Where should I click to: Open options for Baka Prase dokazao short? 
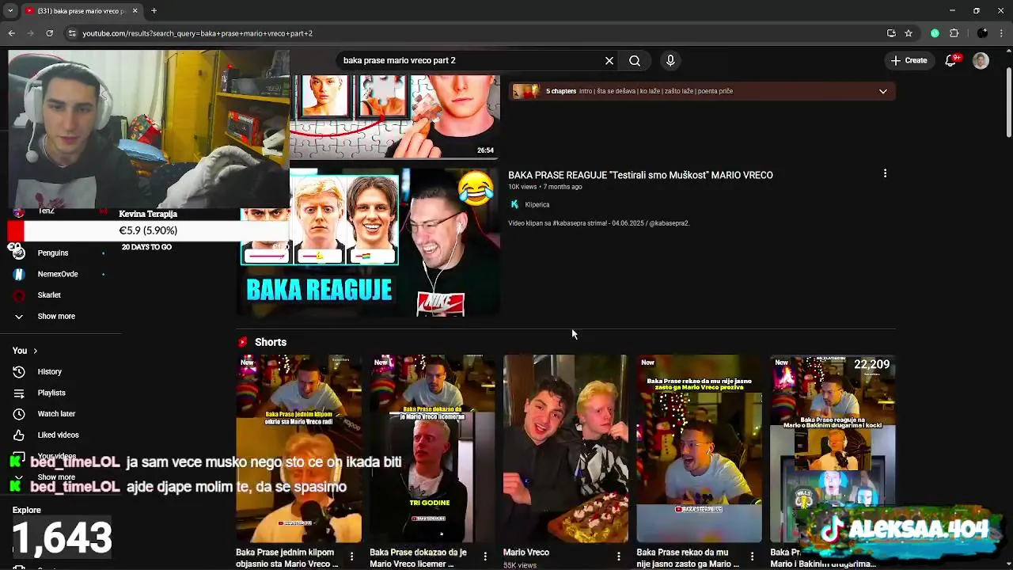[x=485, y=557]
